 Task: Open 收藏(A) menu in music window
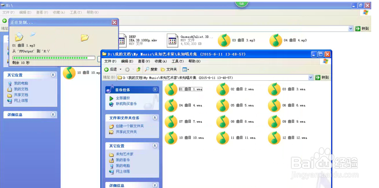pos(161,62)
